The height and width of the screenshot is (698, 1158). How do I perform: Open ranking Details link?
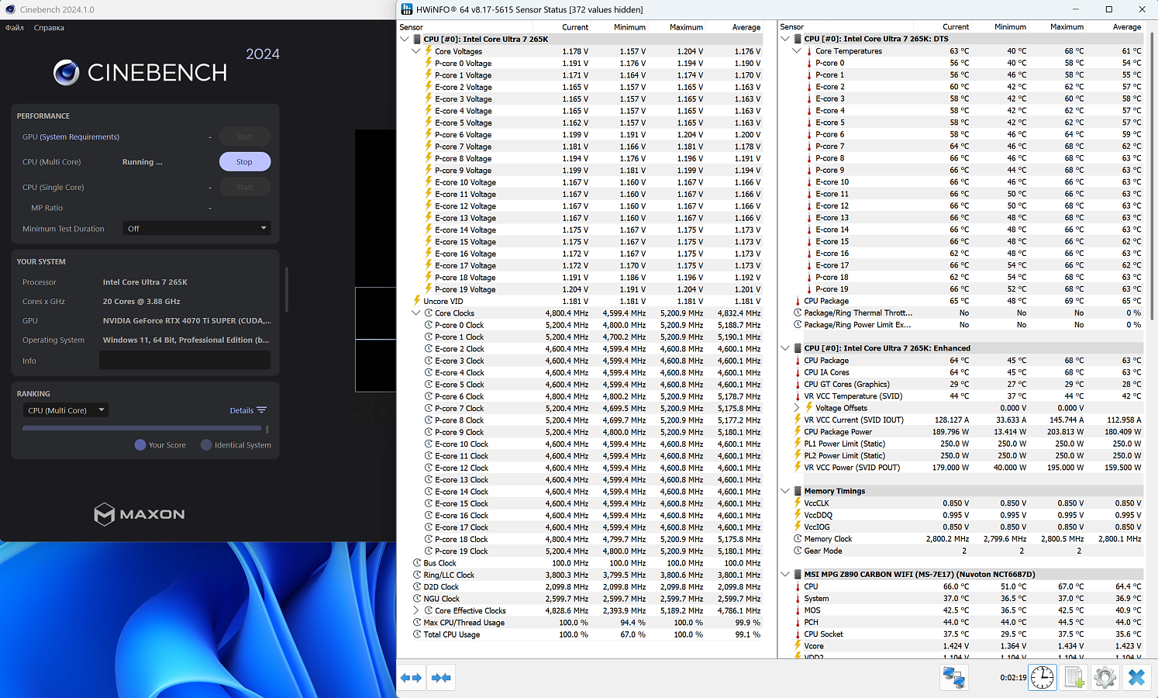pyautogui.click(x=242, y=410)
